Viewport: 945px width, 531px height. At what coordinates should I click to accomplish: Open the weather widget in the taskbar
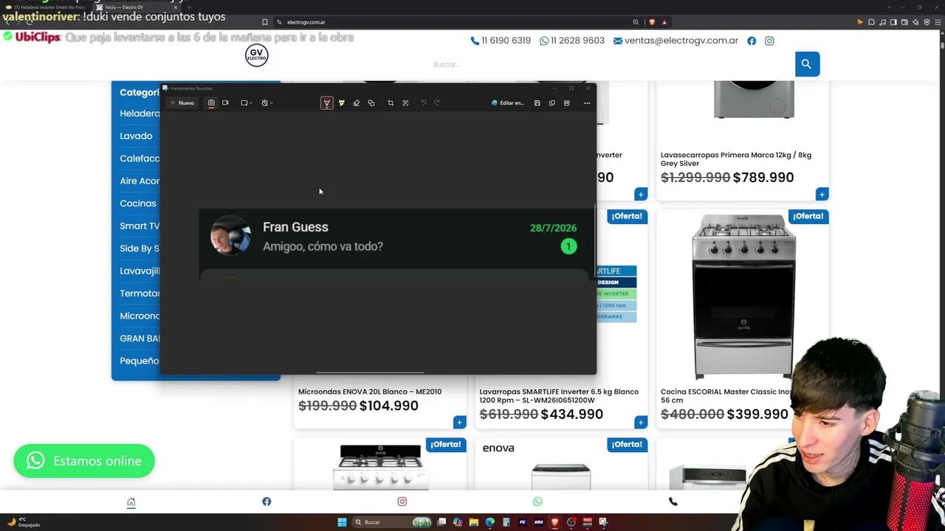pos(22,522)
